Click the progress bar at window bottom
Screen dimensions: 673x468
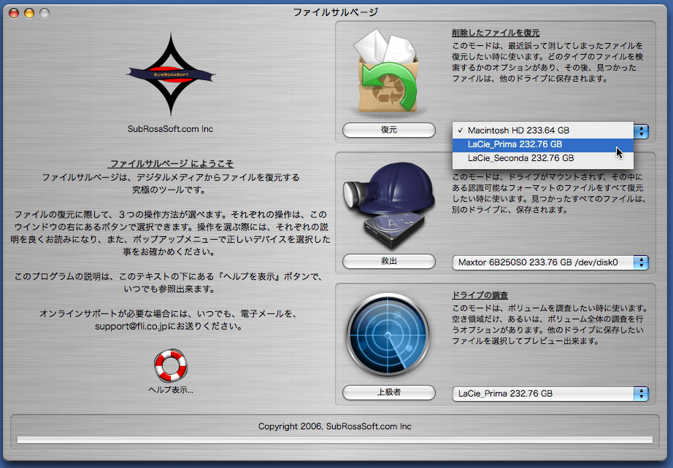pos(335,440)
